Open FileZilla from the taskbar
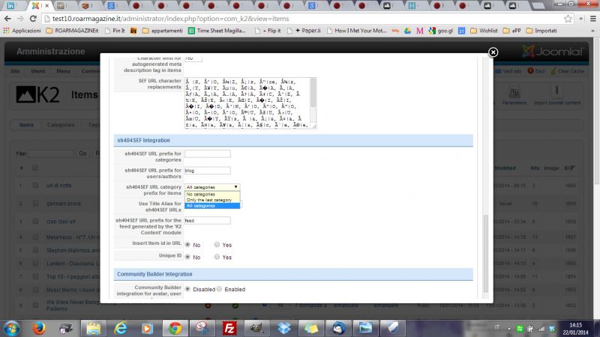 pos(229,328)
